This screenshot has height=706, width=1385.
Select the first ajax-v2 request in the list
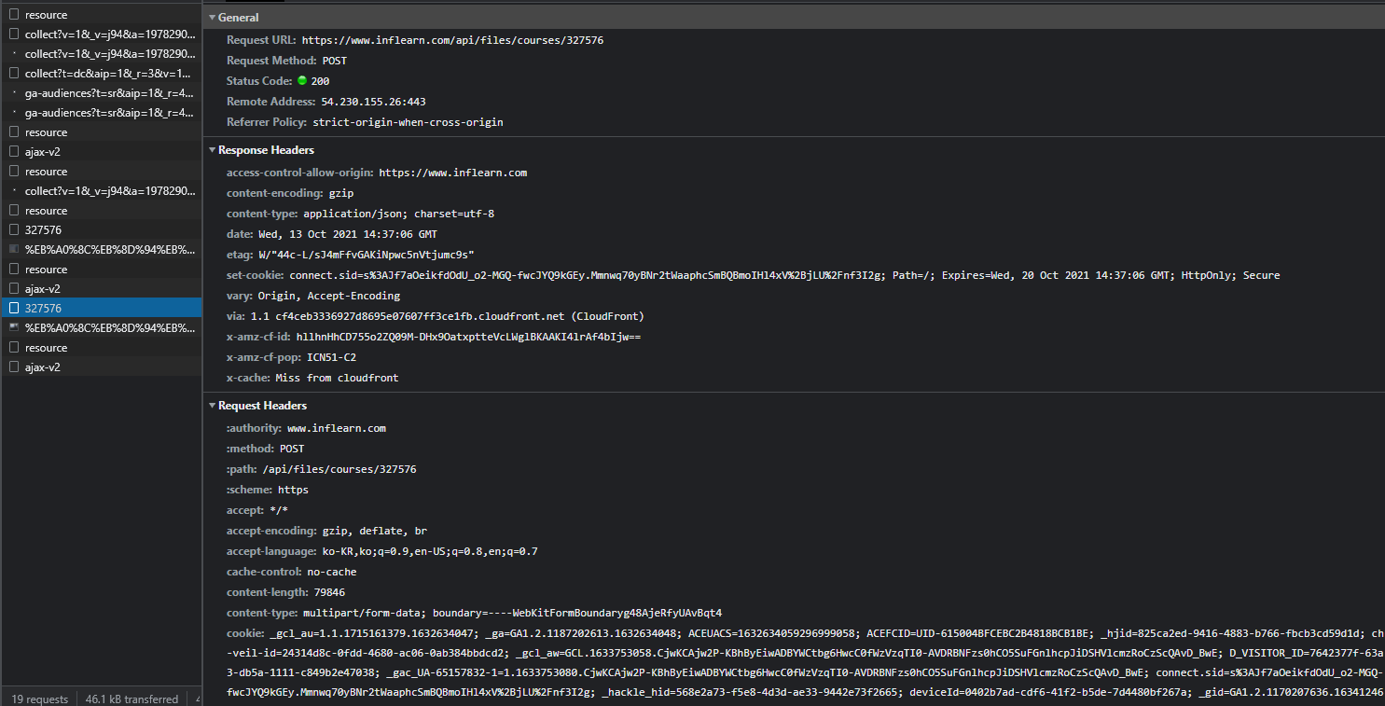tap(43, 152)
